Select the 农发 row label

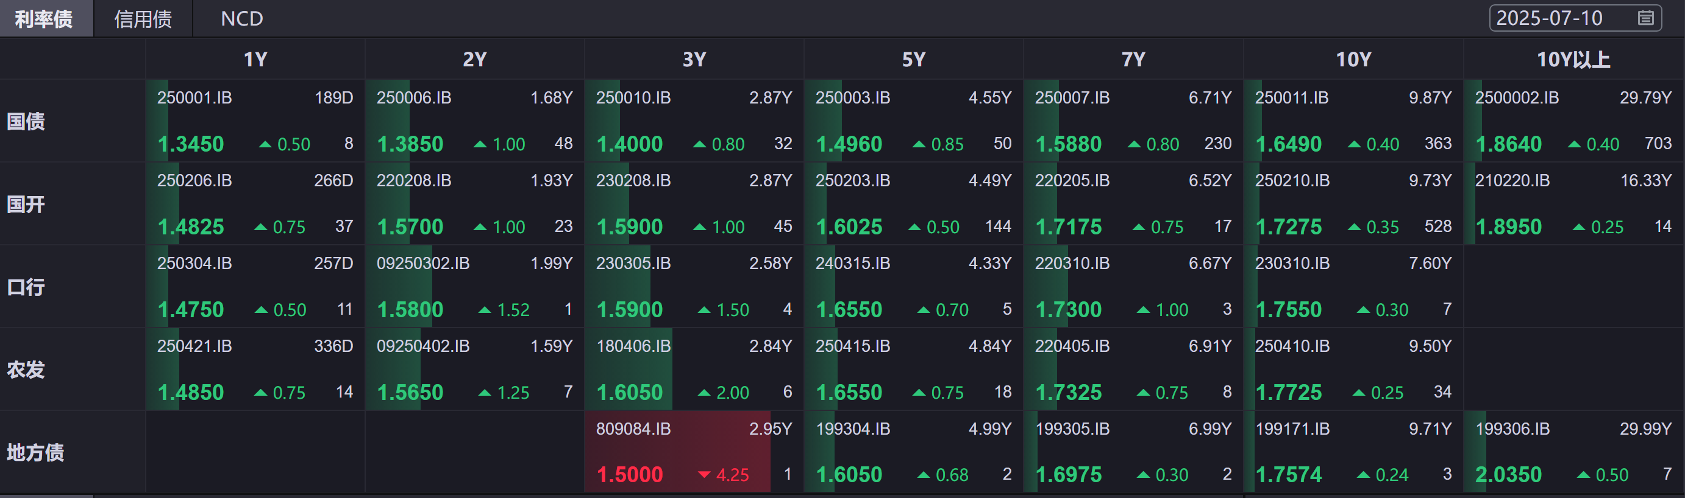click(26, 370)
